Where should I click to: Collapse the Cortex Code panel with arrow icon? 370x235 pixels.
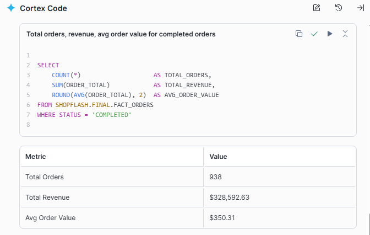click(x=360, y=8)
